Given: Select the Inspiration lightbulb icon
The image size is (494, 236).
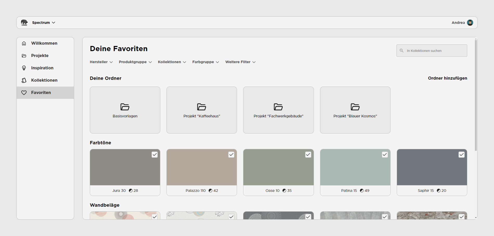Looking at the screenshot, I should (24, 68).
